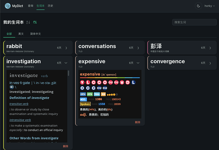Click the blue O dictionary badge

(82, 88)
